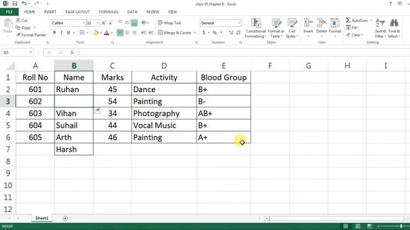Switch to the REVIEW tab
This screenshot has width=410, height=230.
(x=152, y=11)
